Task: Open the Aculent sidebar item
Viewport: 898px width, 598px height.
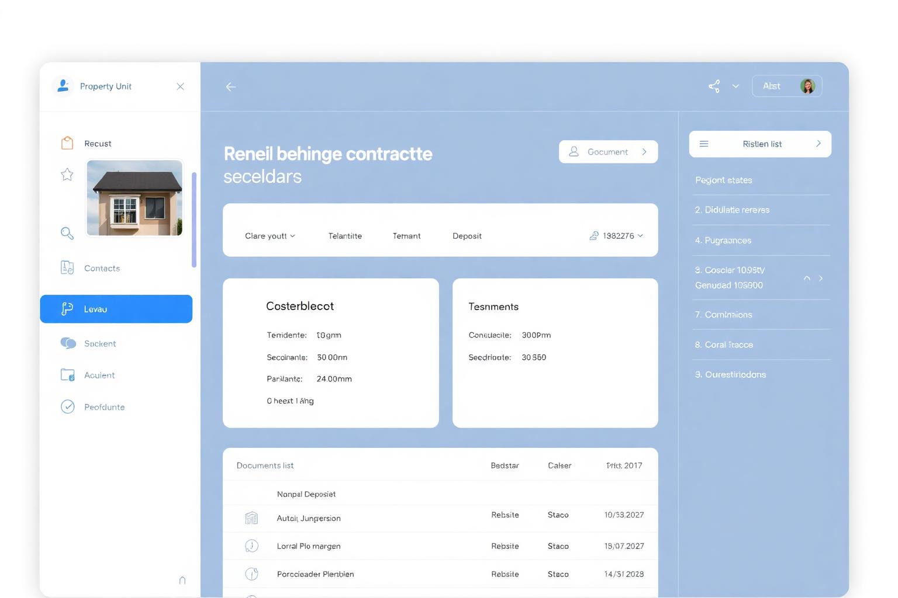Action: coord(99,375)
